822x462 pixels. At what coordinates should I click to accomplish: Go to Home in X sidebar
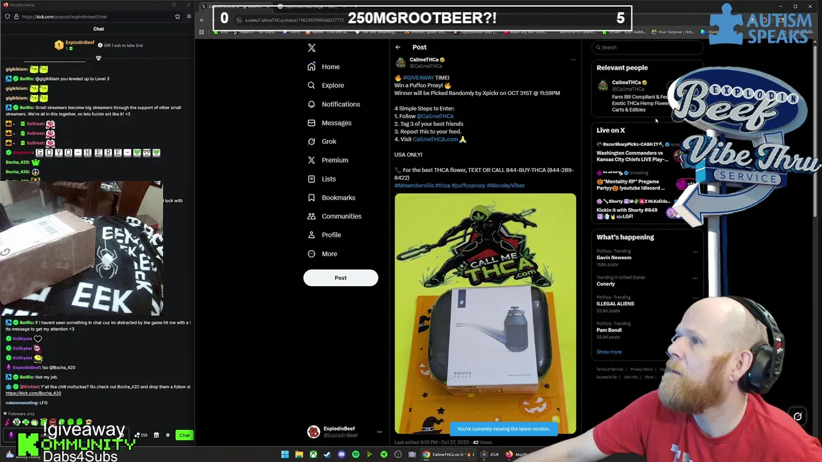(323, 67)
